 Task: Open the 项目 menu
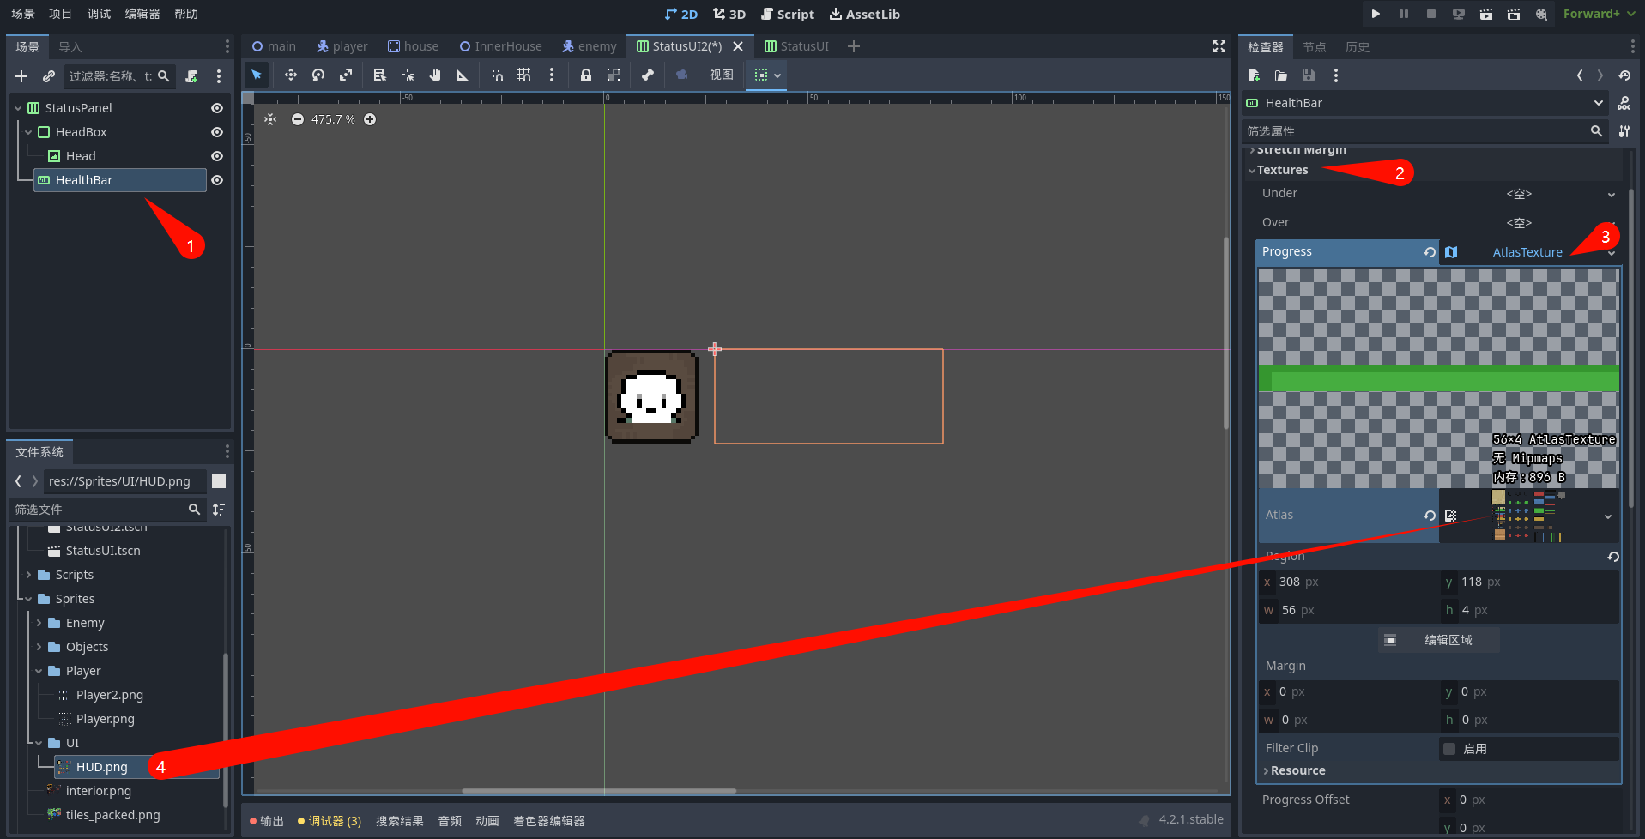pos(60,14)
